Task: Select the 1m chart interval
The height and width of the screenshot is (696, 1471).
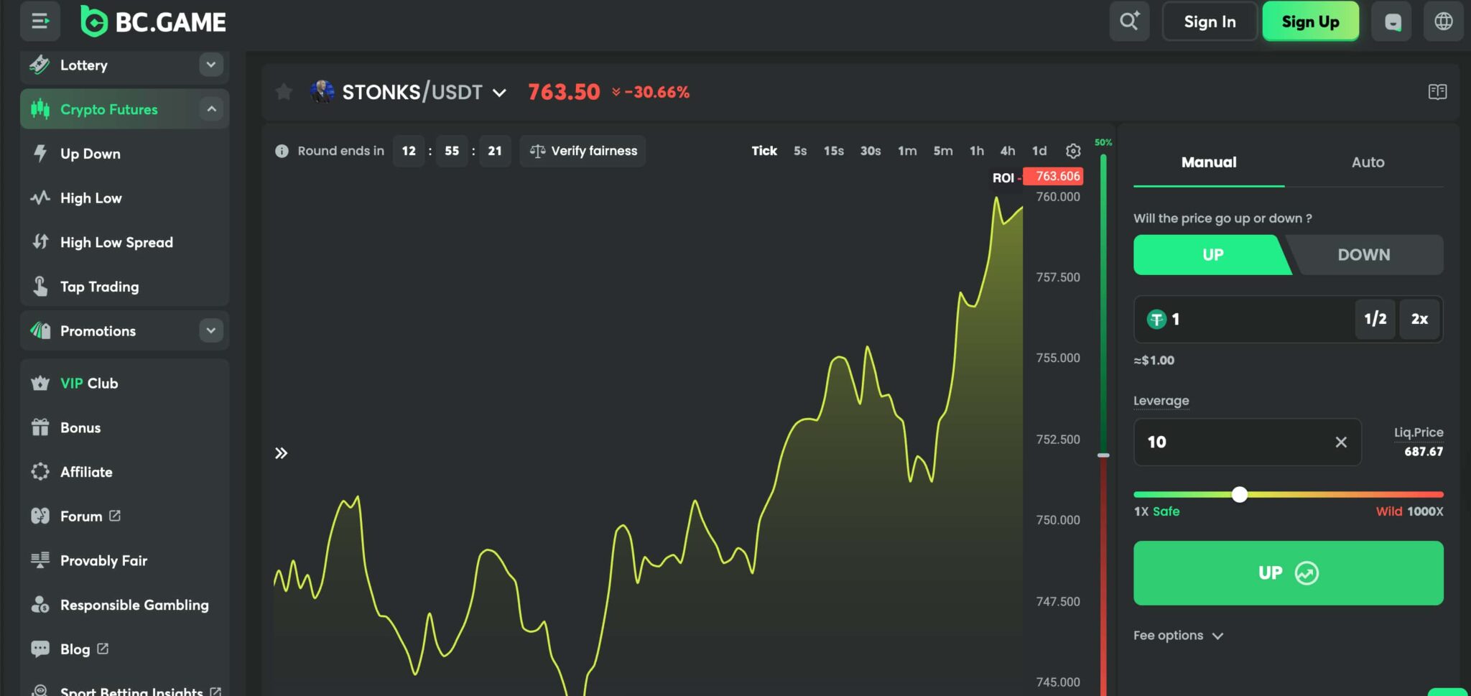Action: (x=907, y=151)
